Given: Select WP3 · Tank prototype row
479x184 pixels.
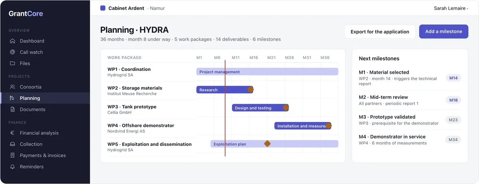Looking at the screenshot, I should [x=152, y=109].
